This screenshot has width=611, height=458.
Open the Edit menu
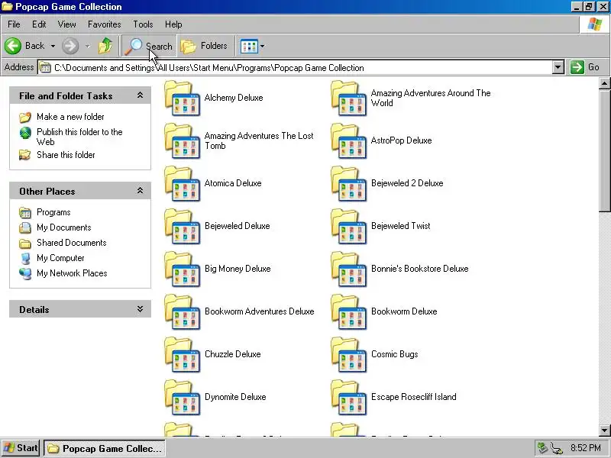coord(39,24)
